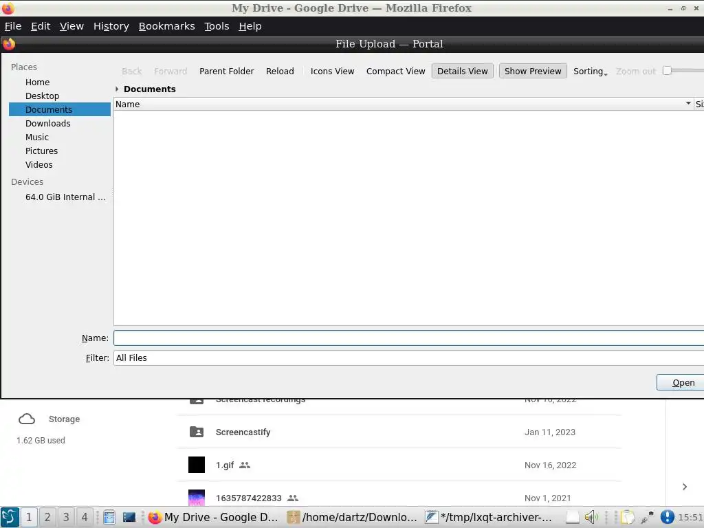Switch to /home/dartz/Downloads taskbar entry
This screenshot has height=528, width=704.
click(353, 517)
